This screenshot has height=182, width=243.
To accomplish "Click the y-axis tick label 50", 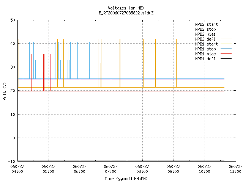I will point(13,20).
